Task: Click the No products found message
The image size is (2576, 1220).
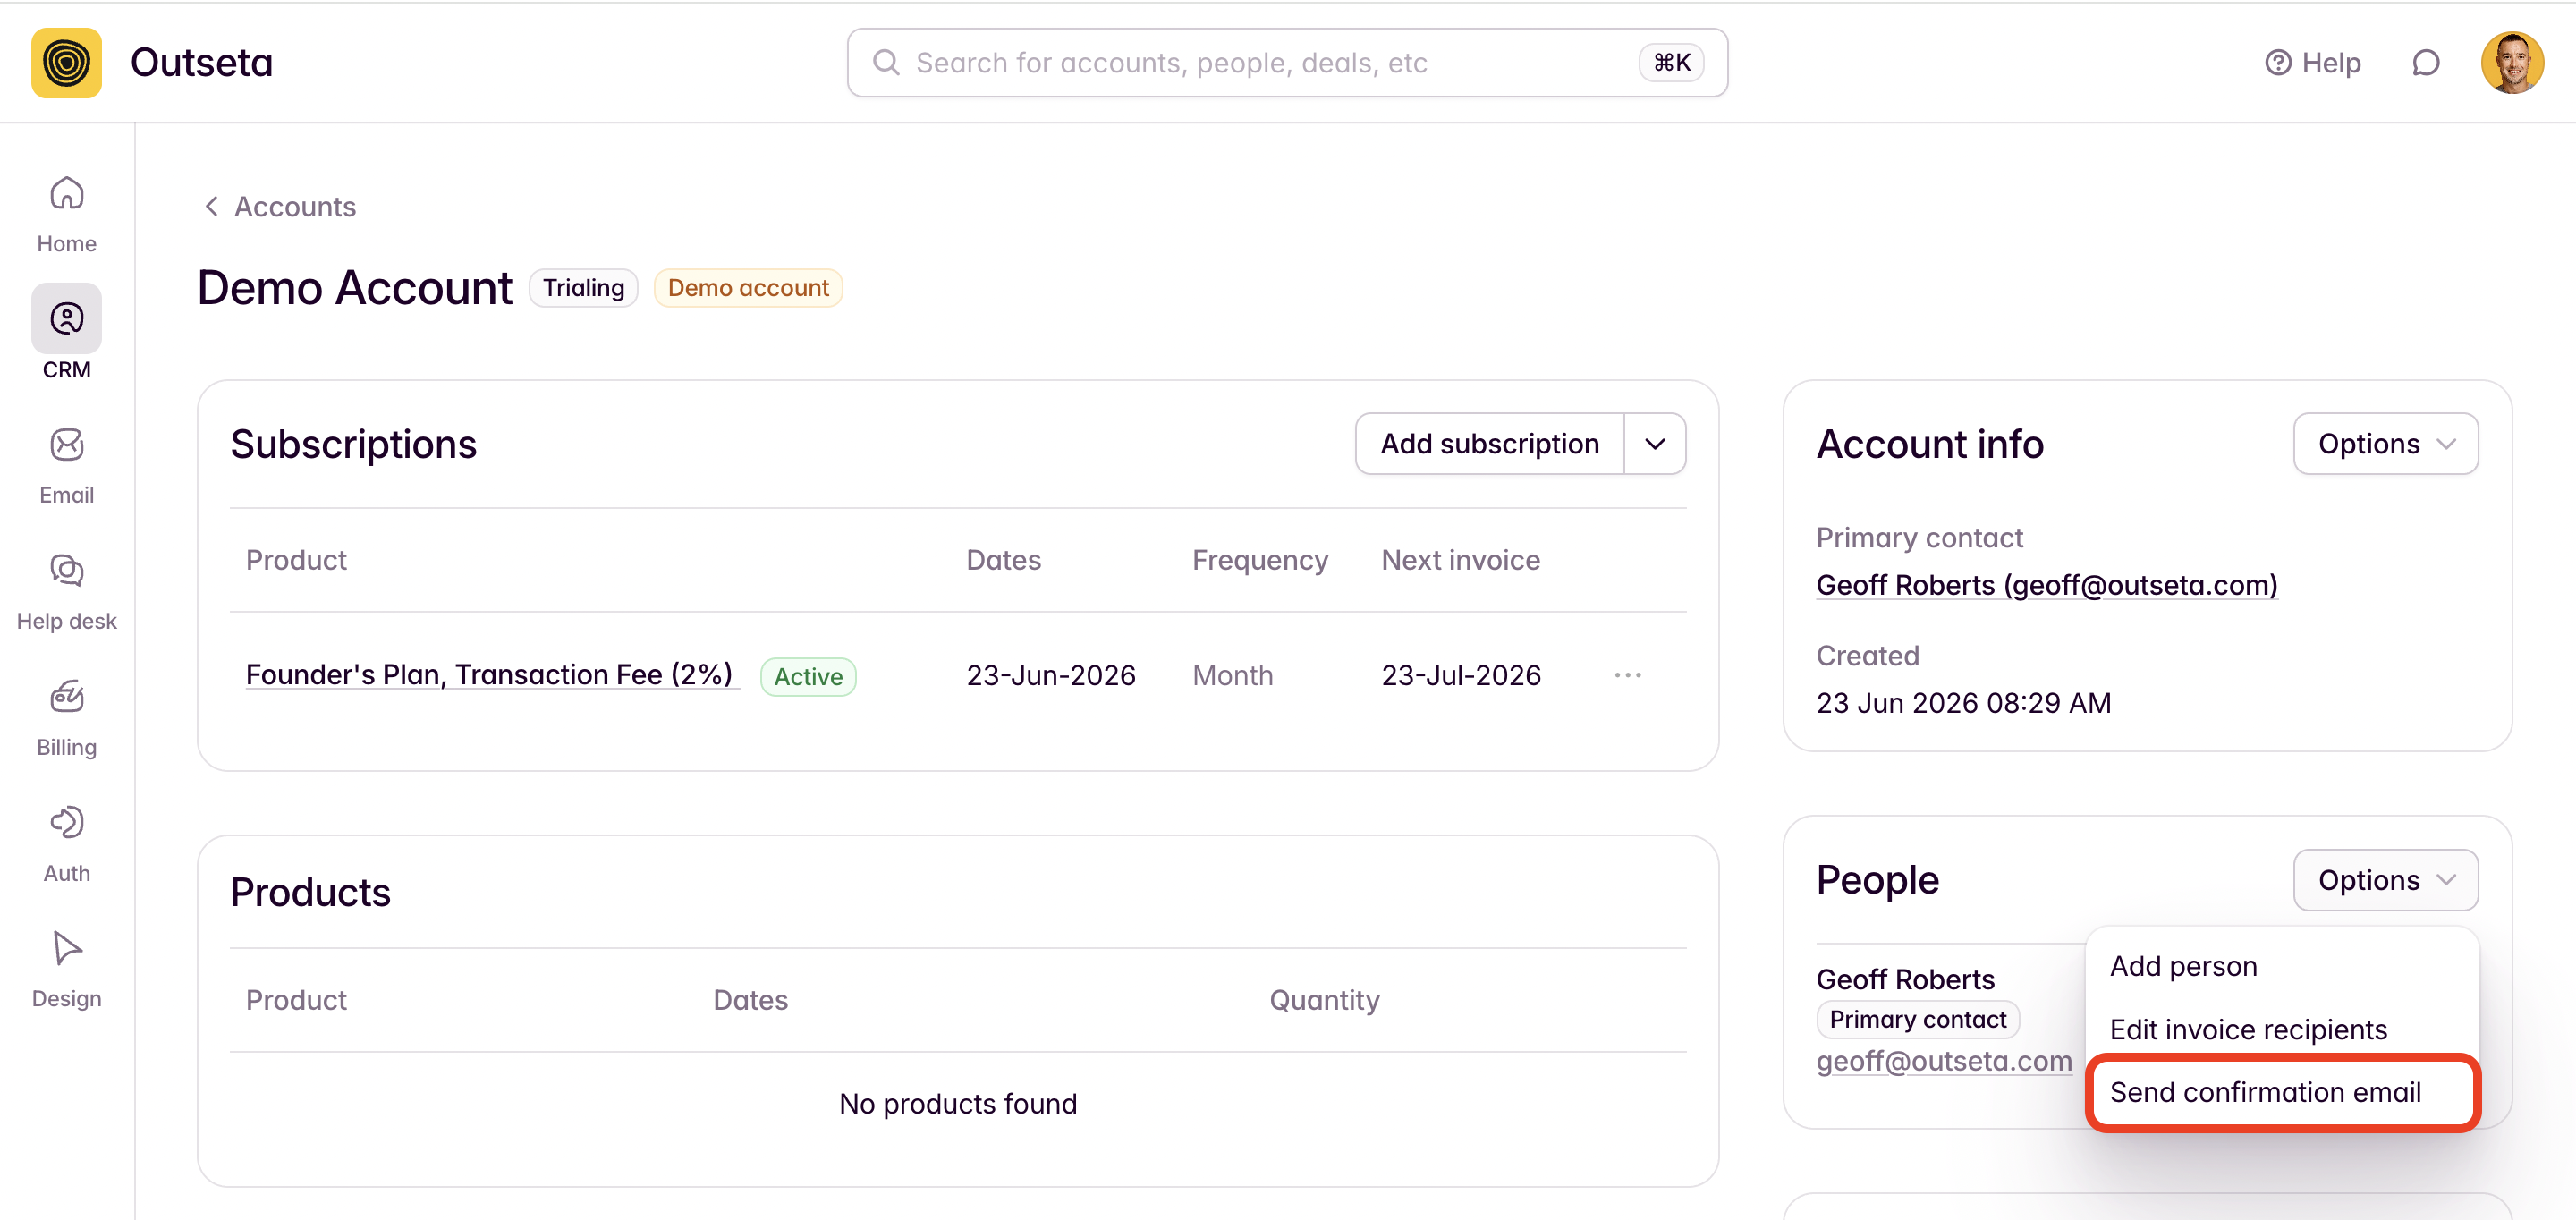Action: 958,1103
